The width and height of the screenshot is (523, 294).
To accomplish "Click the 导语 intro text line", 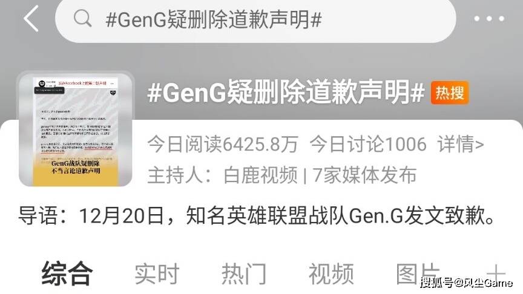I will (x=256, y=216).
